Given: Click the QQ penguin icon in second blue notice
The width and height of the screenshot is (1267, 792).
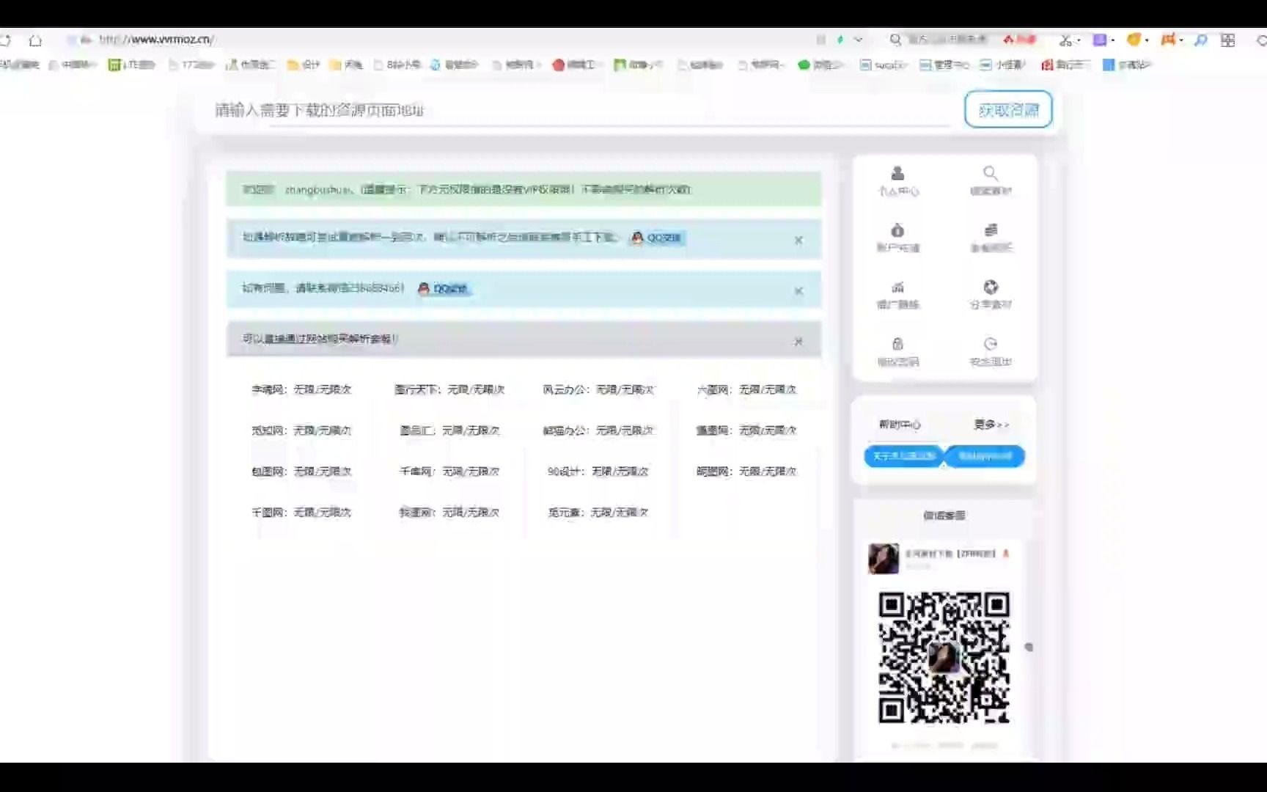Looking at the screenshot, I should coord(423,289).
